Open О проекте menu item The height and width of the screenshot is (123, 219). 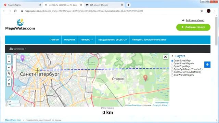69,40
